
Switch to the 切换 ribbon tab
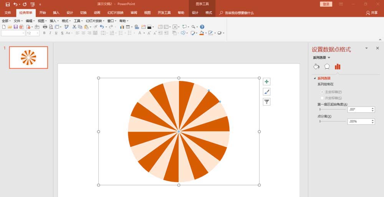83,13
